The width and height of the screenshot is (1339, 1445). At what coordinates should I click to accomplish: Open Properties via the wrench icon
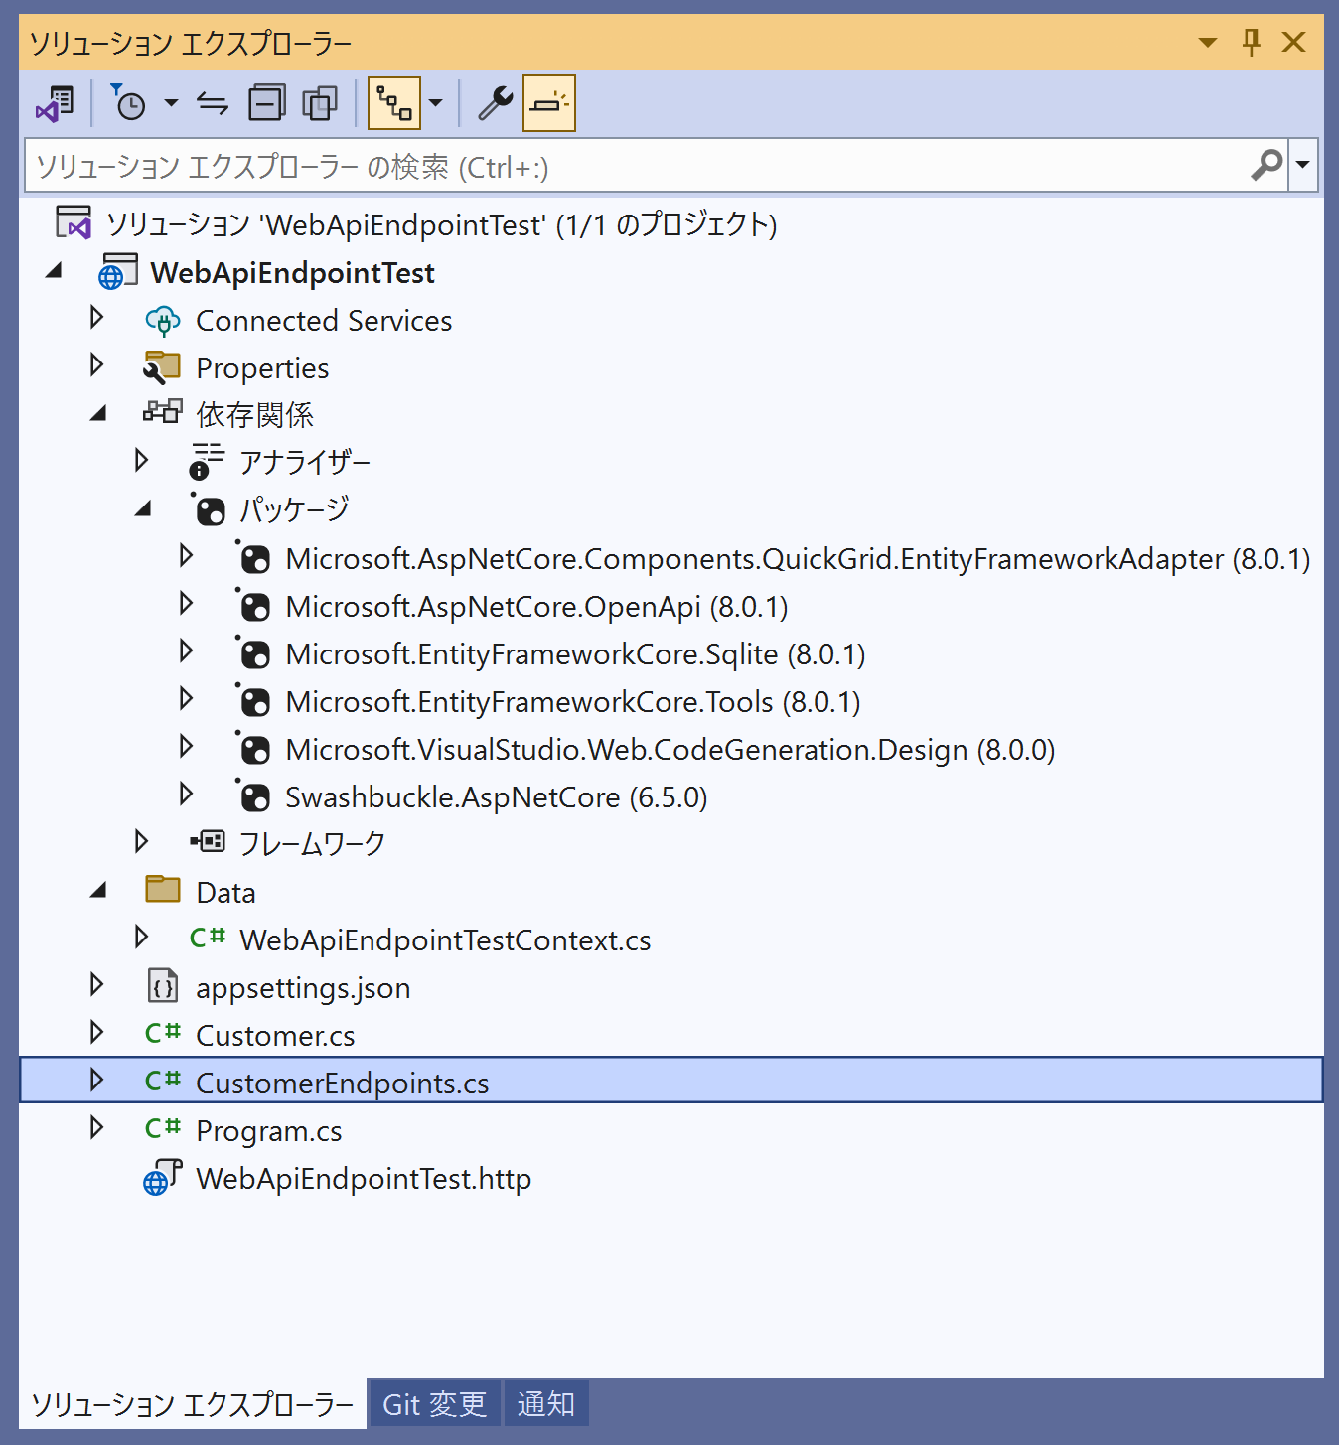pos(495,103)
